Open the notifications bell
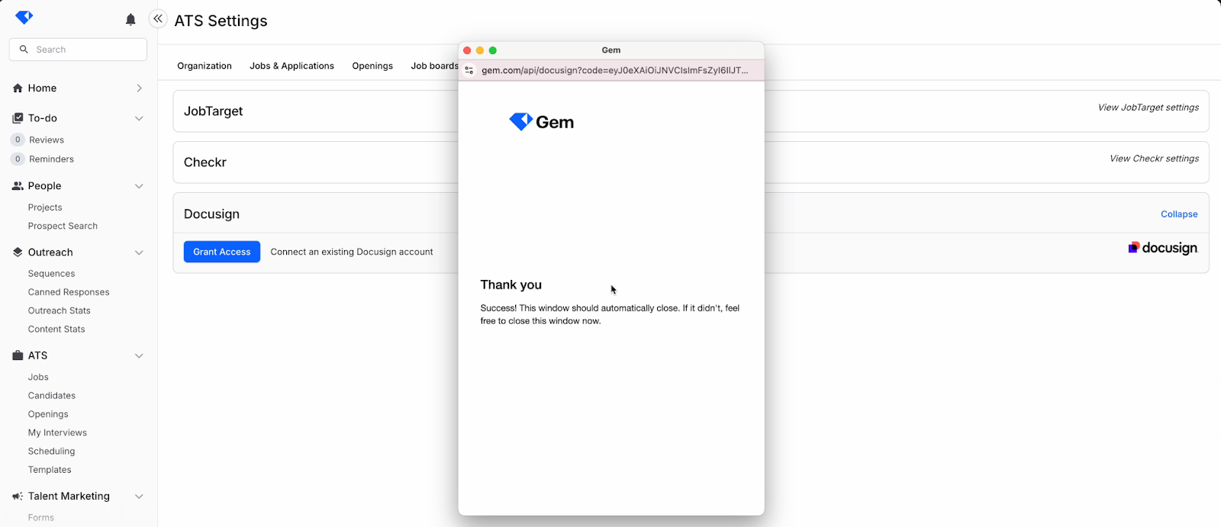This screenshot has width=1221, height=527. [x=130, y=20]
